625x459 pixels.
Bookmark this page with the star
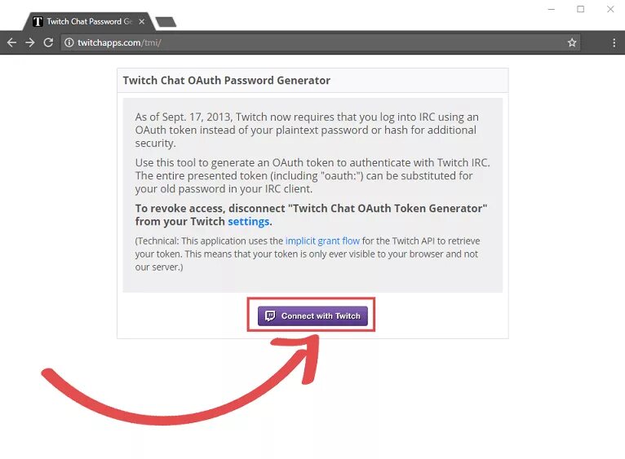[x=572, y=42]
